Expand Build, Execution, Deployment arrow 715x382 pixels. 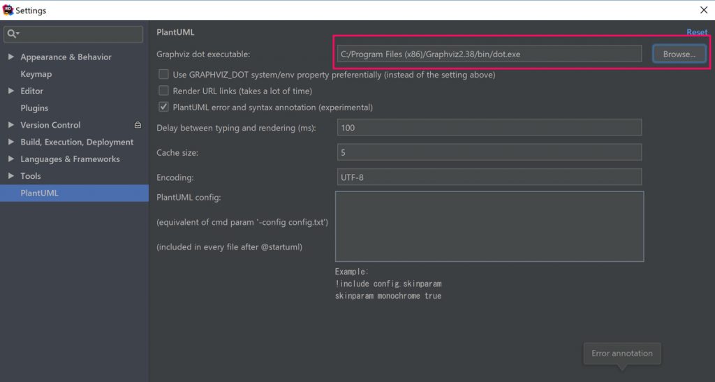coord(11,142)
